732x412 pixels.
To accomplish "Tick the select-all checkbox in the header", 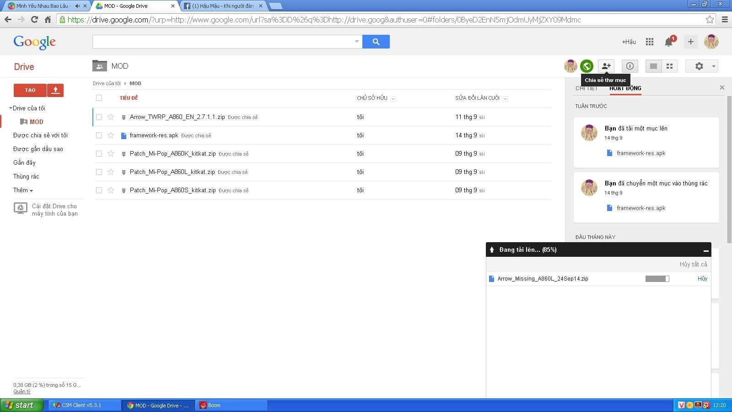I will (99, 98).
